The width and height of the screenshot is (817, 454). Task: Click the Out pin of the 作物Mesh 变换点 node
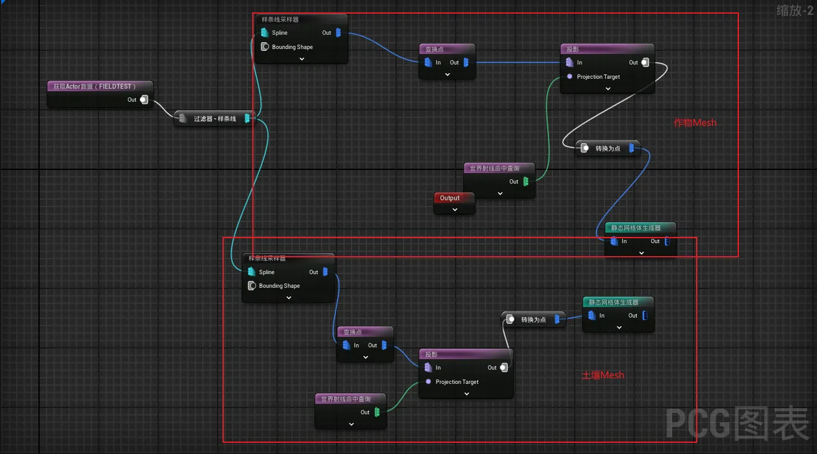(x=466, y=63)
